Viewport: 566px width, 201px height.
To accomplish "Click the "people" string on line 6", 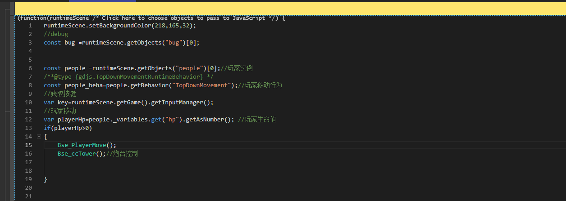I will (x=189, y=68).
